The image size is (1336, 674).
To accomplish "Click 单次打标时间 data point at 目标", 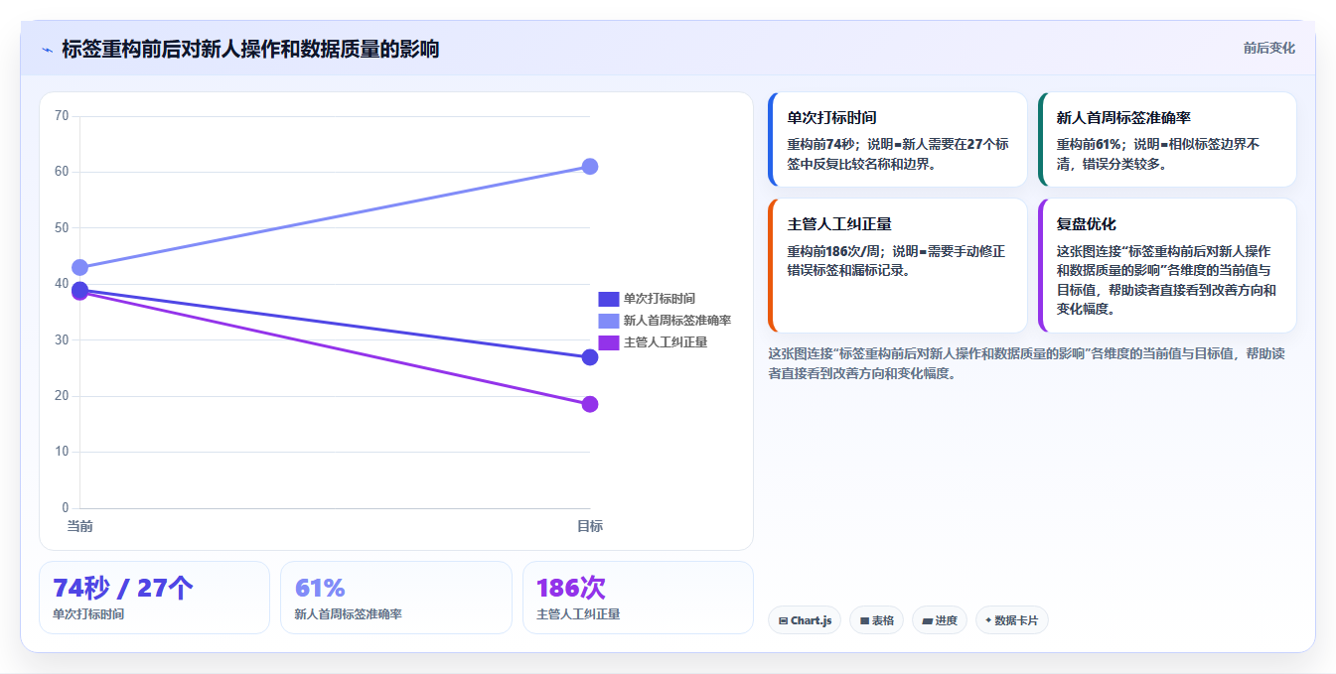I will pos(589,357).
